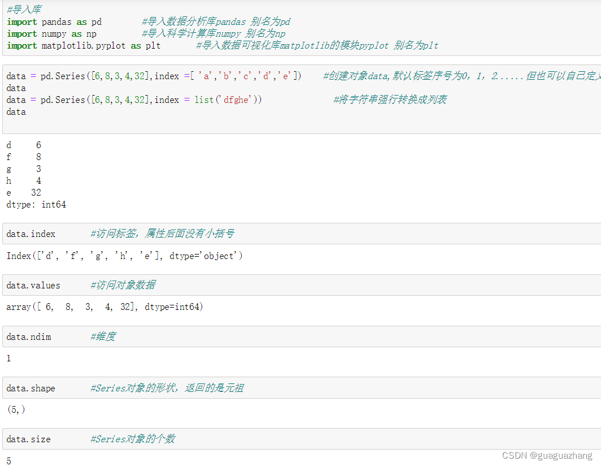Image resolution: width=601 pixels, height=466 pixels.
Task: Click the pd.Series line using list('dfghe')
Action: (134, 100)
